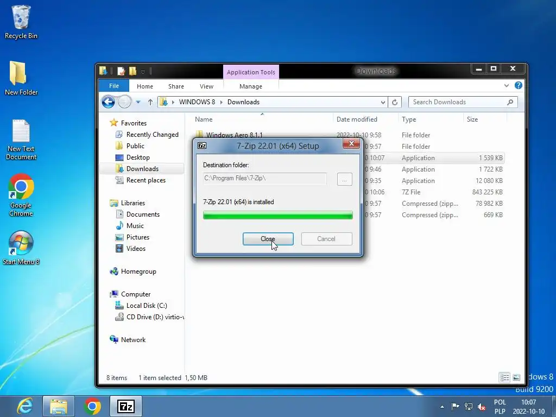Screen dimensions: 556x417
Task: Open Public in the navigation pane
Action: pos(130,146)
